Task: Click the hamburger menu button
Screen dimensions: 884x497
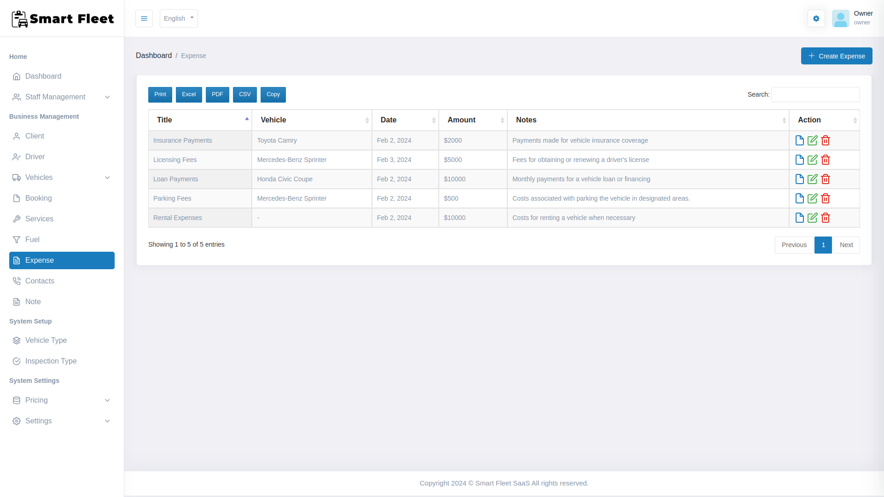Action: [144, 18]
